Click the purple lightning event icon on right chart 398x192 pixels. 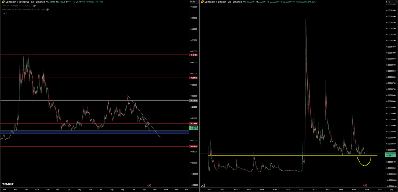[365, 185]
